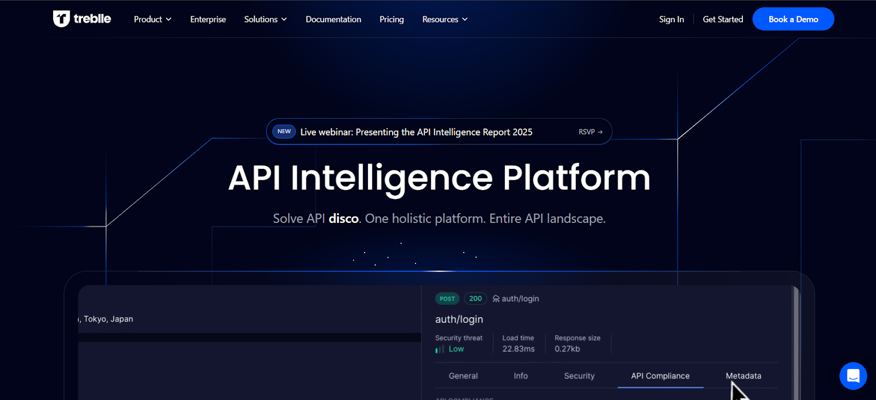Click the Get Started link
This screenshot has width=876, height=400.
(723, 19)
